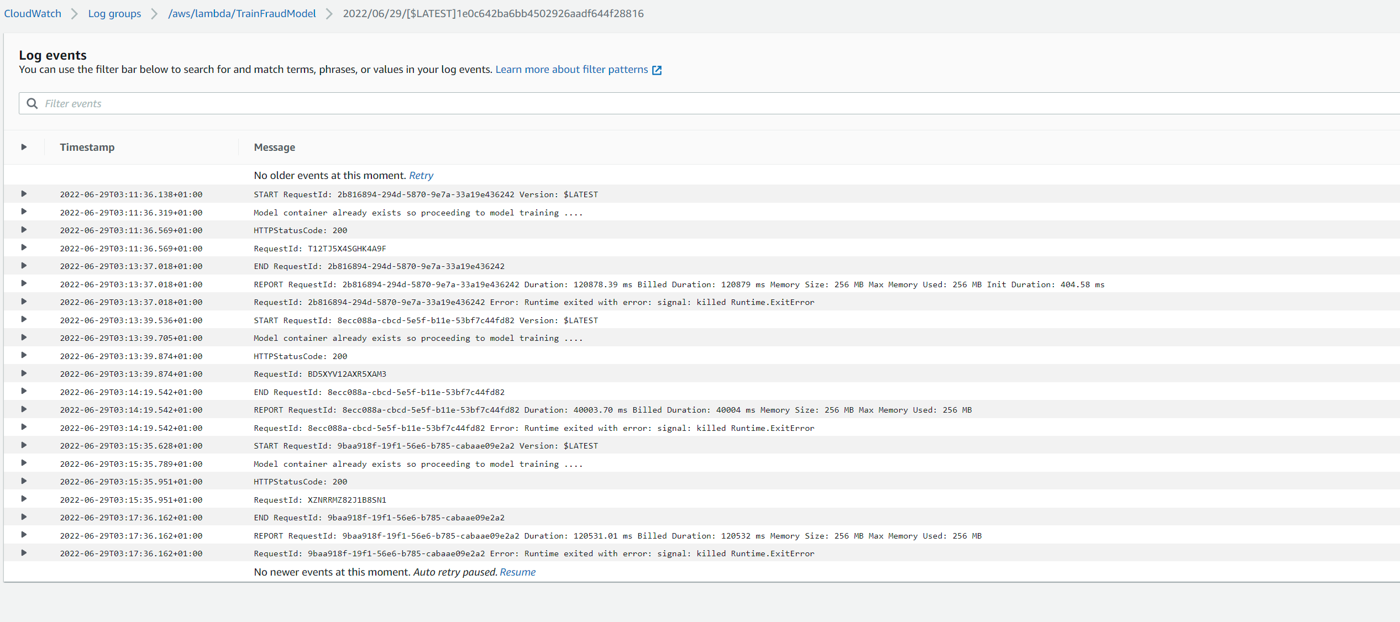Click Resume to restart auto retry
Viewport: 1400px width, 622px height.
click(517, 572)
